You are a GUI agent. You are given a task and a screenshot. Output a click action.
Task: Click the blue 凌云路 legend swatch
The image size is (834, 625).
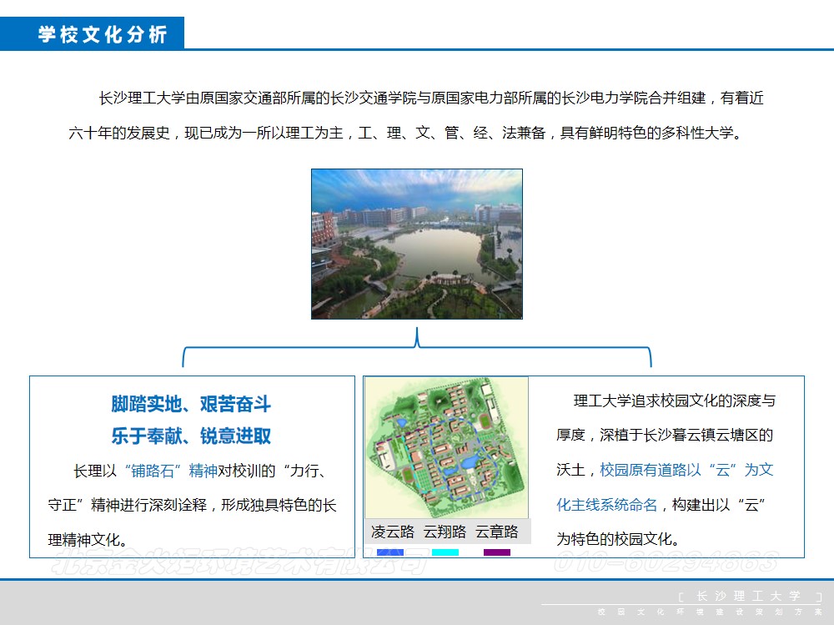pos(390,552)
